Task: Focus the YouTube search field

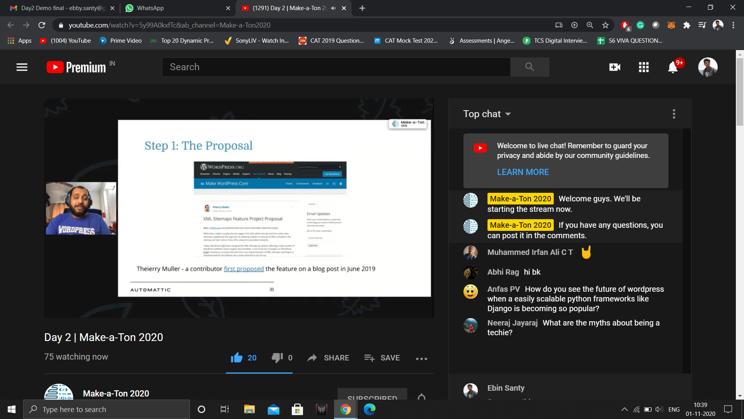Action: coord(336,67)
